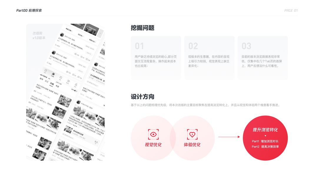The image size is (314, 177).
Task: Click Part2 提高决策效率 line
Action: click(265, 147)
